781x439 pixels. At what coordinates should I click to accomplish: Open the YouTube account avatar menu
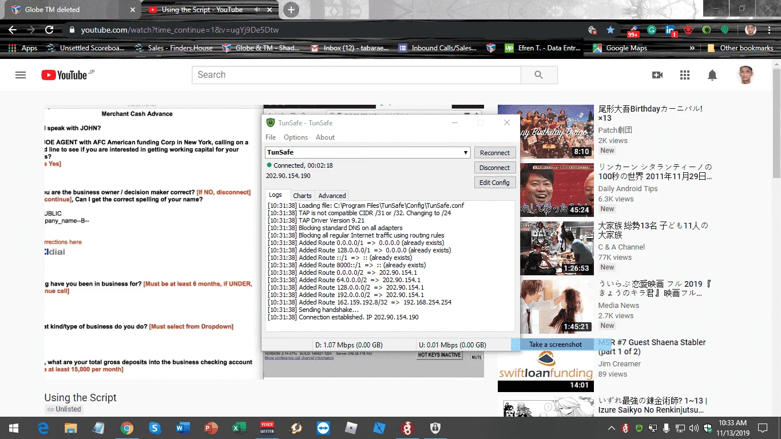point(746,75)
